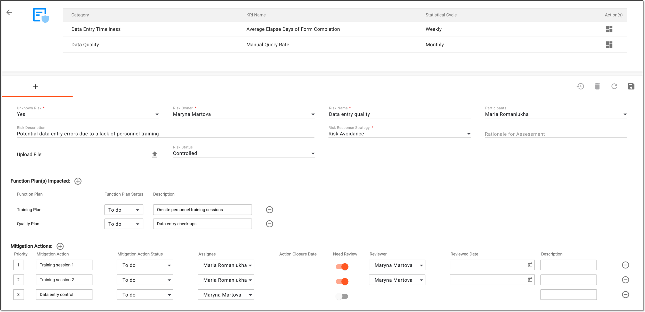
Task: Edit Training session 2 action name
Action: click(x=64, y=280)
